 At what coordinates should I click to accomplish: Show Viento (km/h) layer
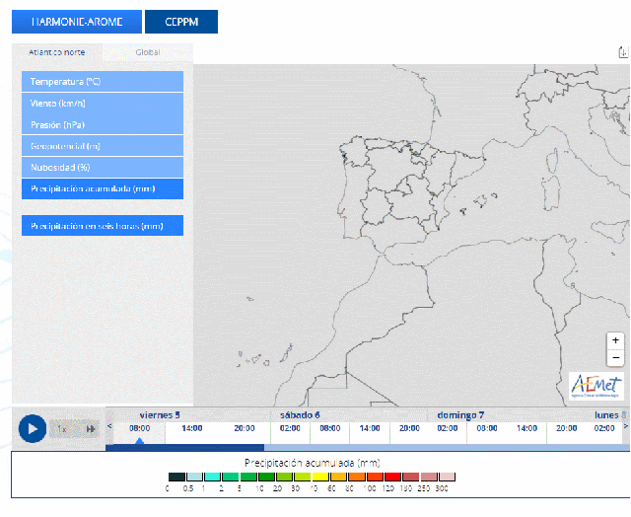(103, 103)
